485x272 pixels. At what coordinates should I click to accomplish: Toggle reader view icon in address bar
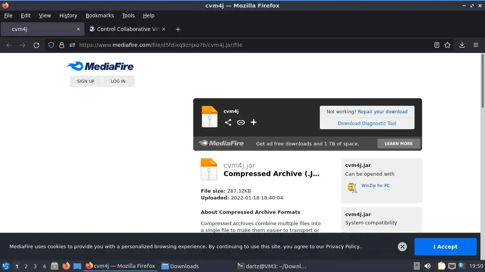437,45
